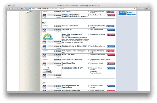Open external link icon for Triathlon dOka
157x103 pixels.
pos(89,63)
